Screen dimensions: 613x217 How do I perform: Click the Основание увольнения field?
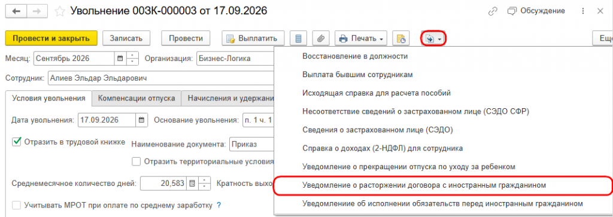pyautogui.click(x=259, y=120)
